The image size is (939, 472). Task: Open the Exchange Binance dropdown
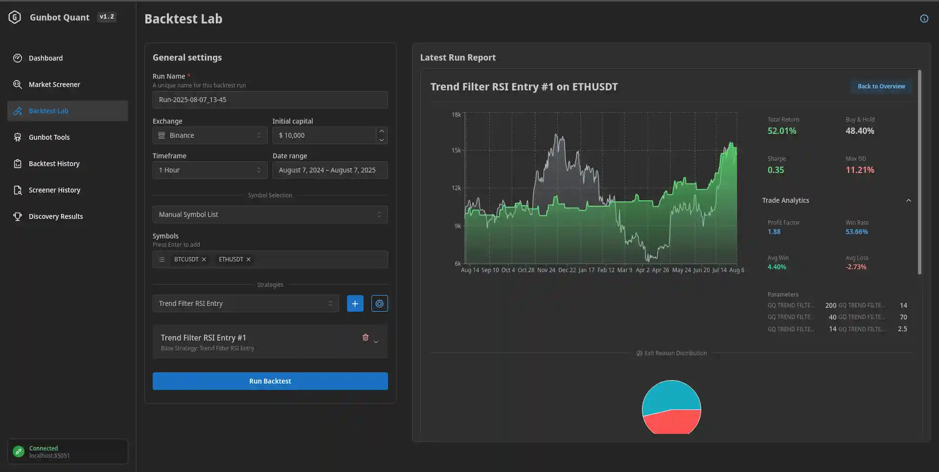pyautogui.click(x=209, y=135)
